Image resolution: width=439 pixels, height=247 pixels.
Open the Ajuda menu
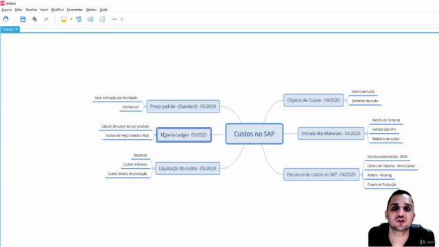click(x=104, y=10)
